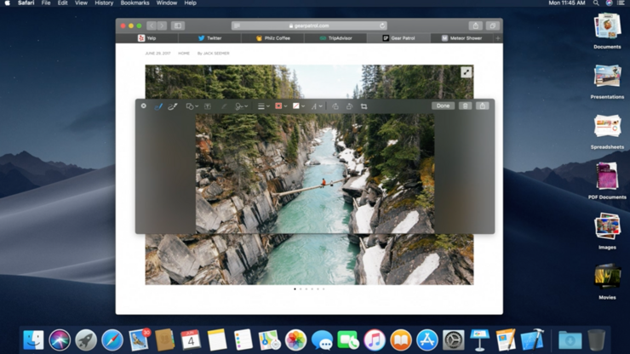Select the Sketch pen tool in Markup toolbar
The height and width of the screenshot is (354, 630).
[x=158, y=106]
